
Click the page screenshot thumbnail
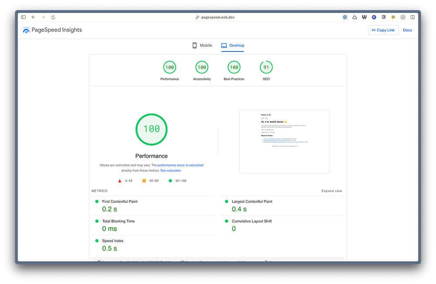pos(284,142)
